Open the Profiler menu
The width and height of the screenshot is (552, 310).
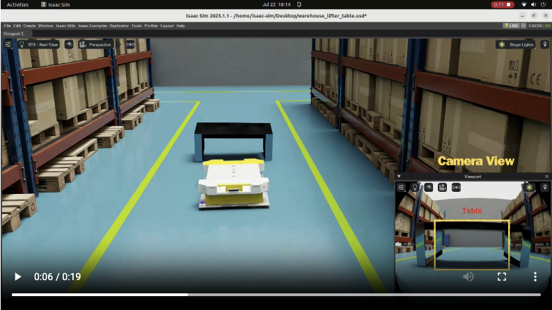[151, 26]
